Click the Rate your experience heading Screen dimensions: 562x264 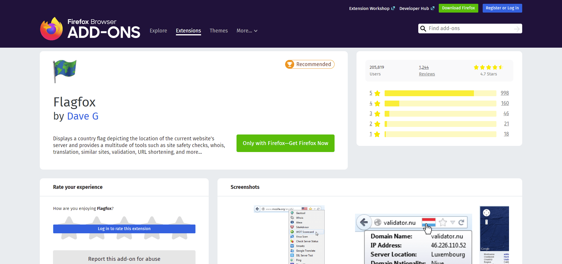[x=78, y=187]
